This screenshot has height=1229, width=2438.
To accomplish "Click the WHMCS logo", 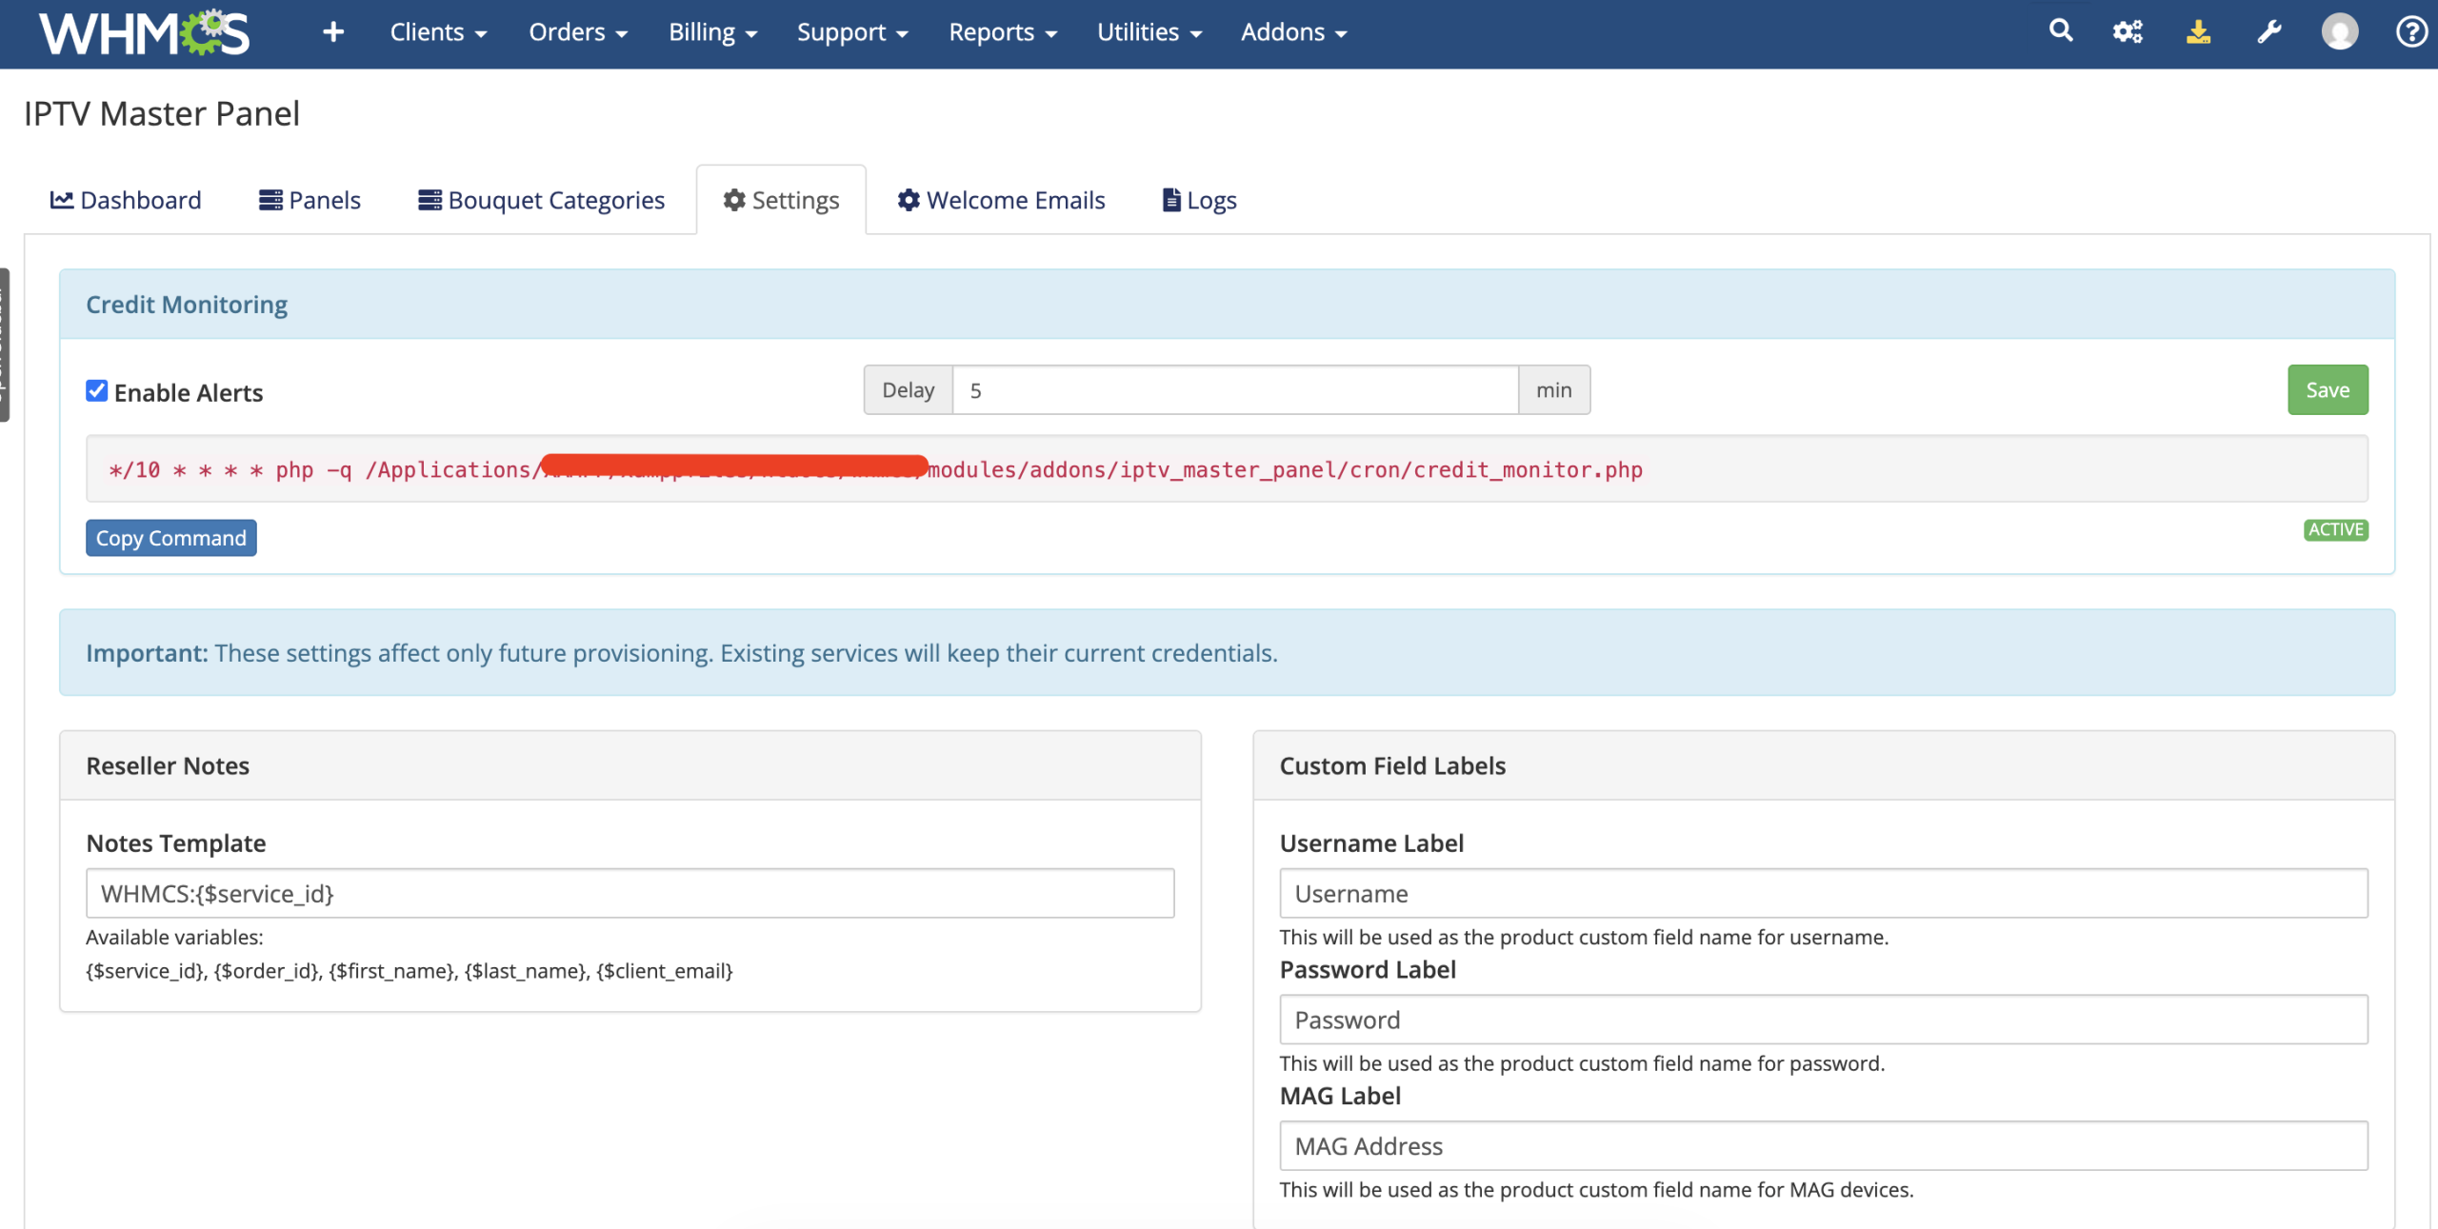I will click(x=145, y=33).
